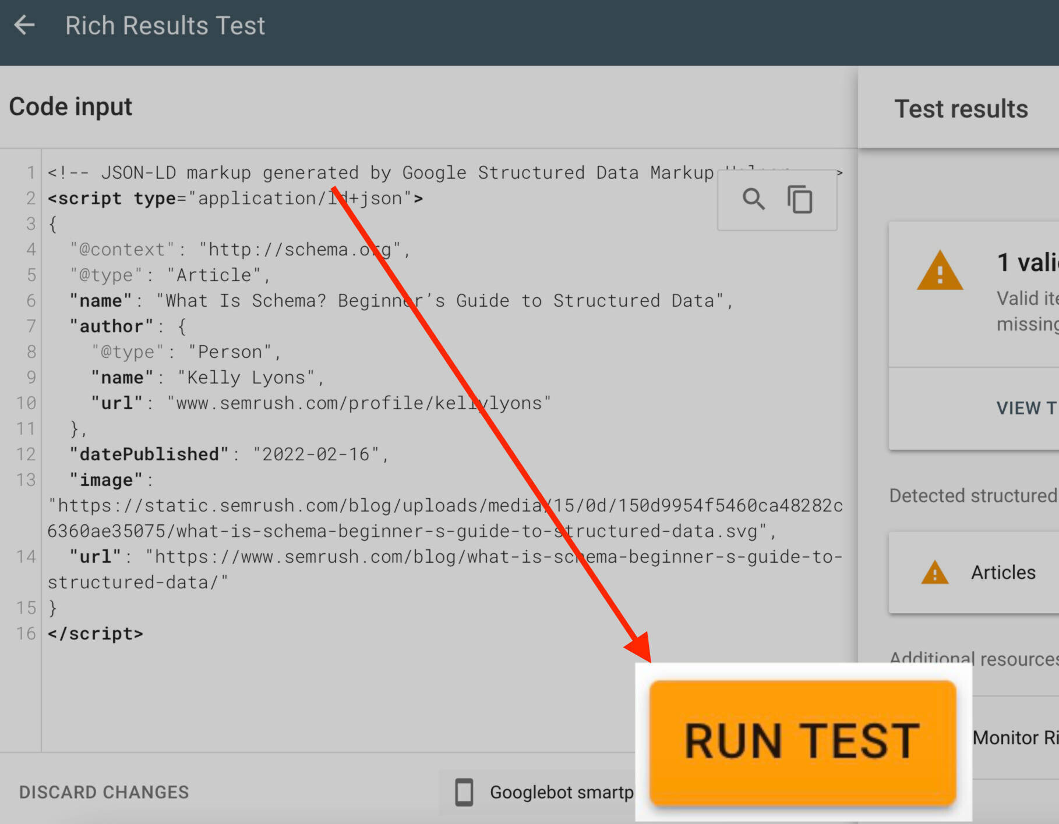Viewport: 1059px width, 824px height.
Task: Click the Rich Results Test title
Action: (x=165, y=25)
